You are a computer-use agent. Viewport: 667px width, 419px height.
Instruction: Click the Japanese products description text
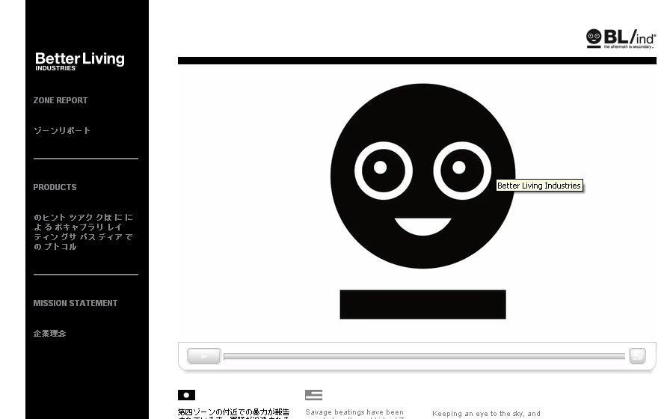click(x=84, y=232)
